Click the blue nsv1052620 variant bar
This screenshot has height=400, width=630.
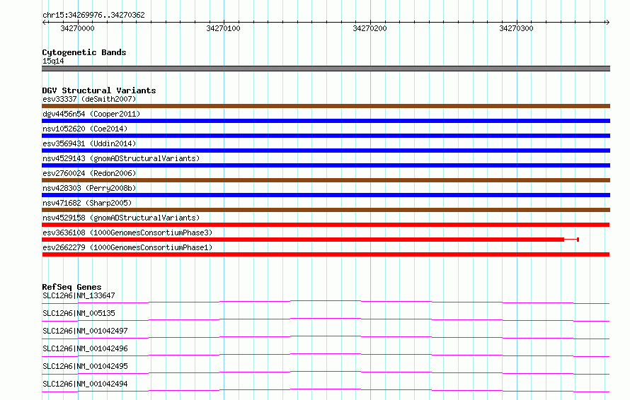[326, 136]
